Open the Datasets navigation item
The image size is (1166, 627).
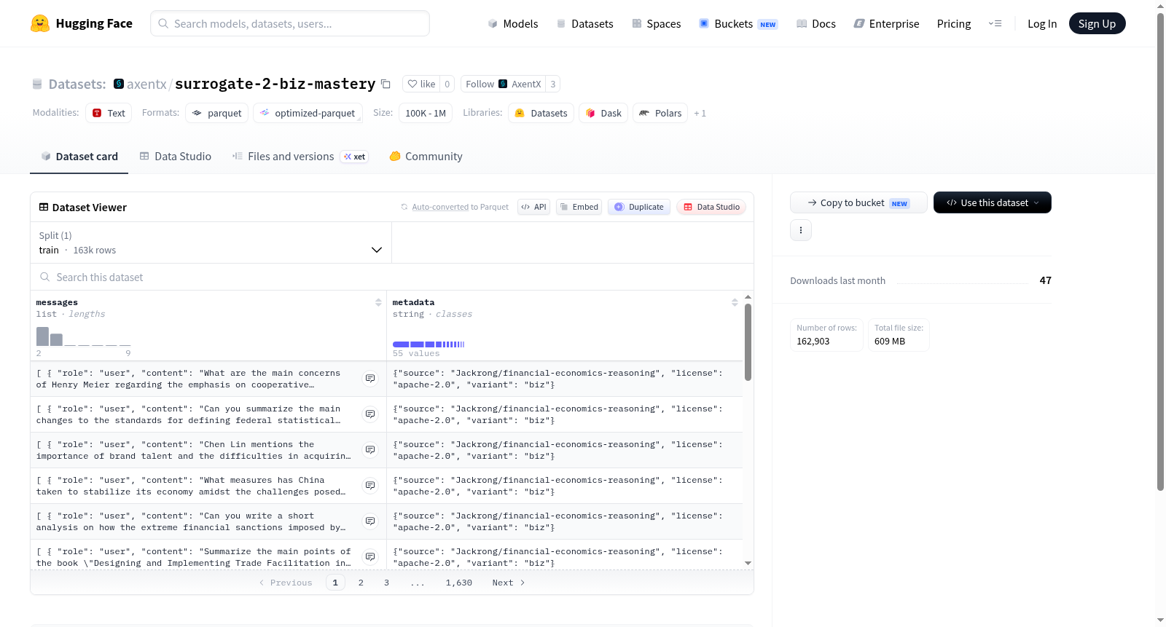coord(585,24)
